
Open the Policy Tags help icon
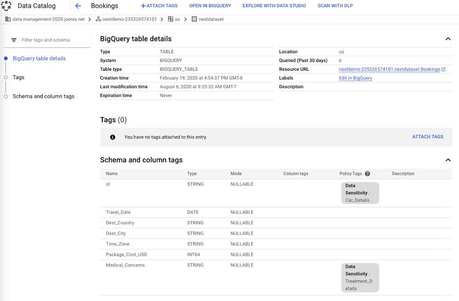click(367, 174)
